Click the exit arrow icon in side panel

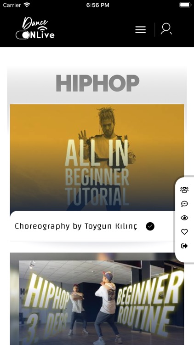pyautogui.click(x=184, y=246)
